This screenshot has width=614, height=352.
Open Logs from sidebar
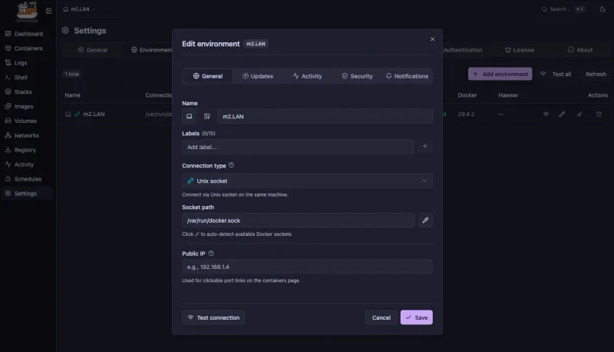[16, 63]
